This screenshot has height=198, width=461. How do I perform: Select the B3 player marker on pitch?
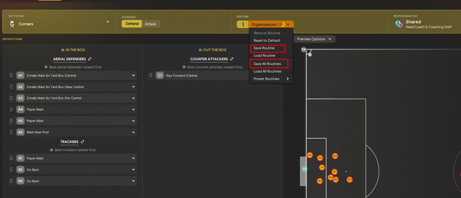[x=349, y=179]
